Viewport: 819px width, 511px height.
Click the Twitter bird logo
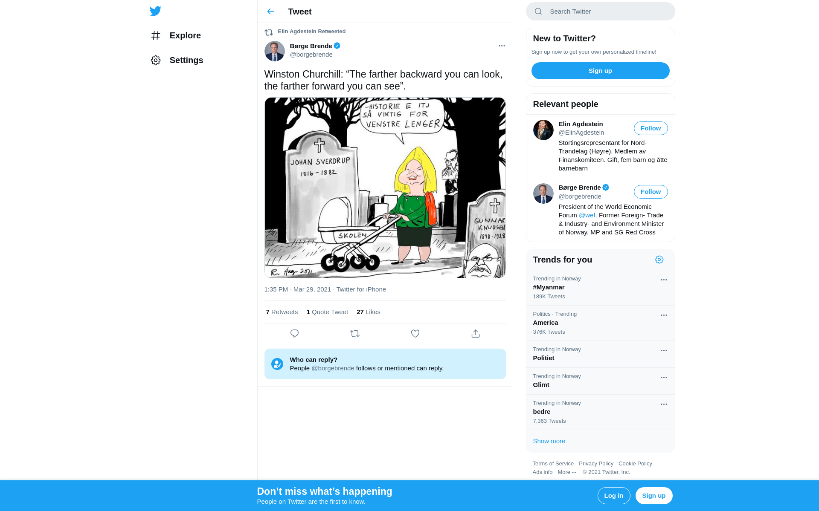155,11
